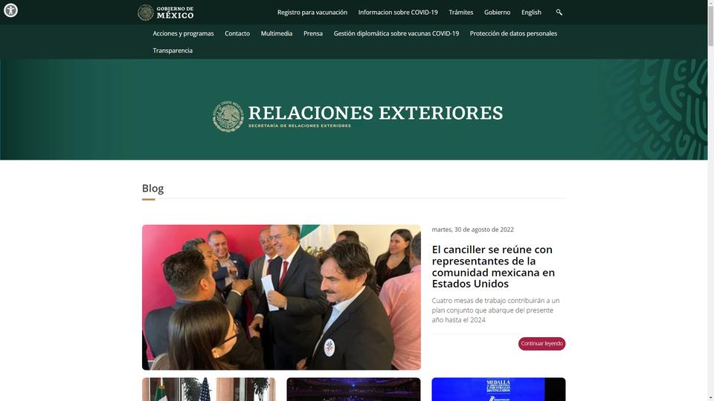Open Registro para vacunación link
Screen dimensions: 714x401
[312, 13]
